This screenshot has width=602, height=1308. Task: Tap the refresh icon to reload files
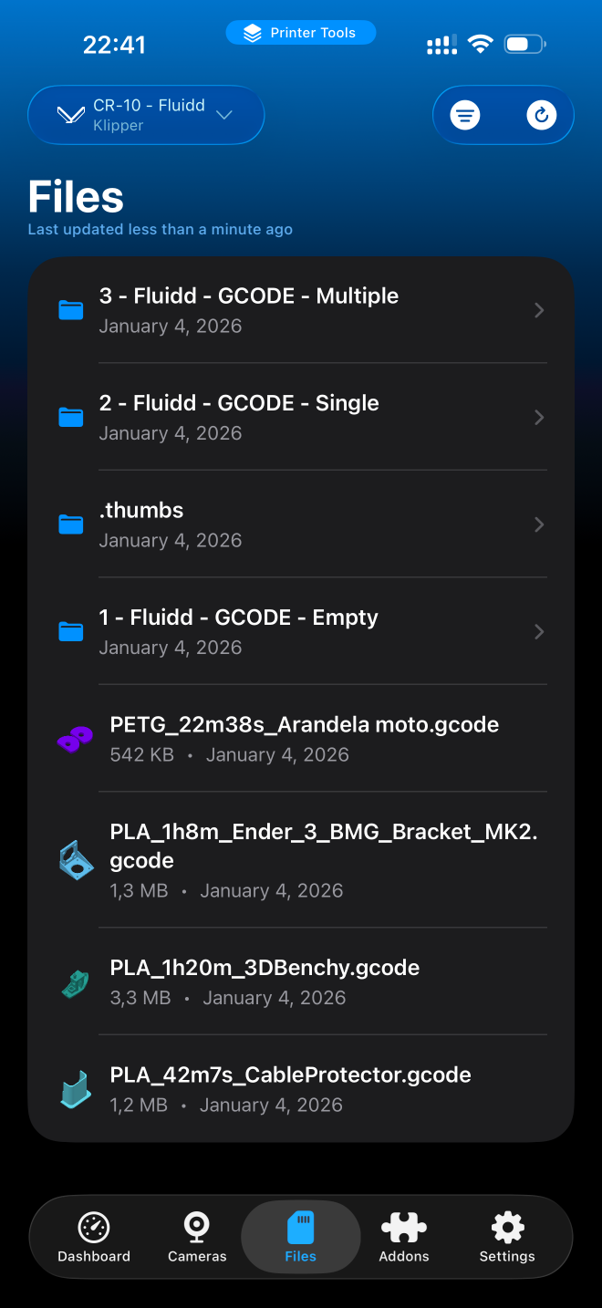[x=542, y=115]
